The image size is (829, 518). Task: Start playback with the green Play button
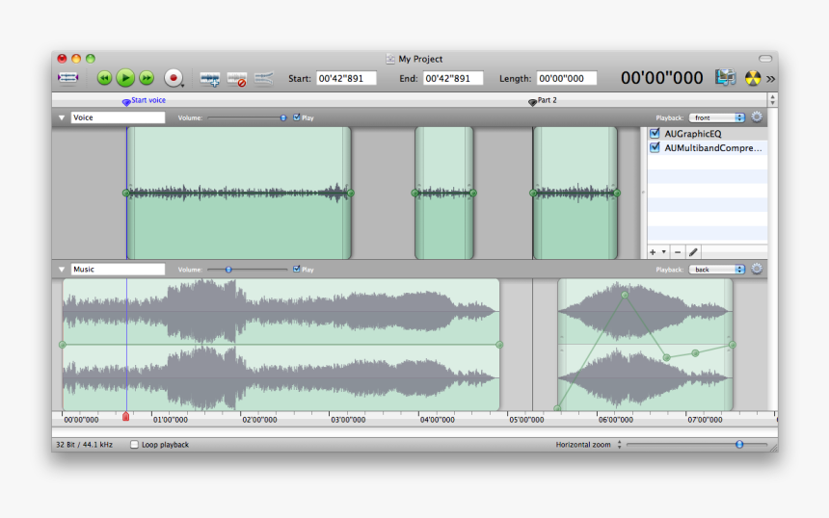[125, 78]
